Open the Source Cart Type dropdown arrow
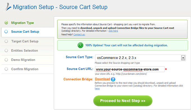Image resolution: width=191 pixels, height=110 pixels. pyautogui.click(x=183, y=58)
